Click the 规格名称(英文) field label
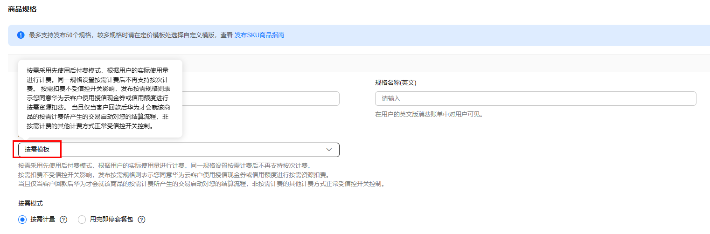This screenshot has width=710, height=234. point(396,83)
